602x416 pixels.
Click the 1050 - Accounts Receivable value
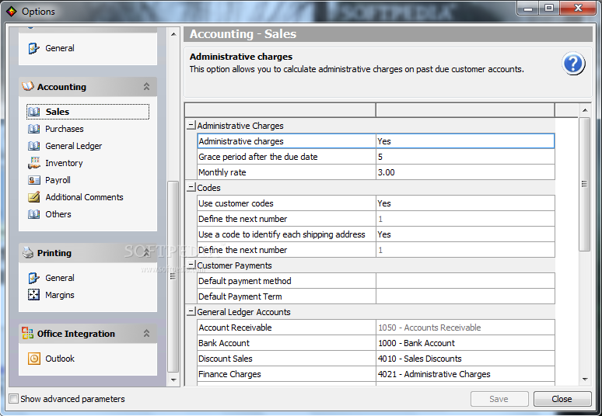tap(465, 328)
